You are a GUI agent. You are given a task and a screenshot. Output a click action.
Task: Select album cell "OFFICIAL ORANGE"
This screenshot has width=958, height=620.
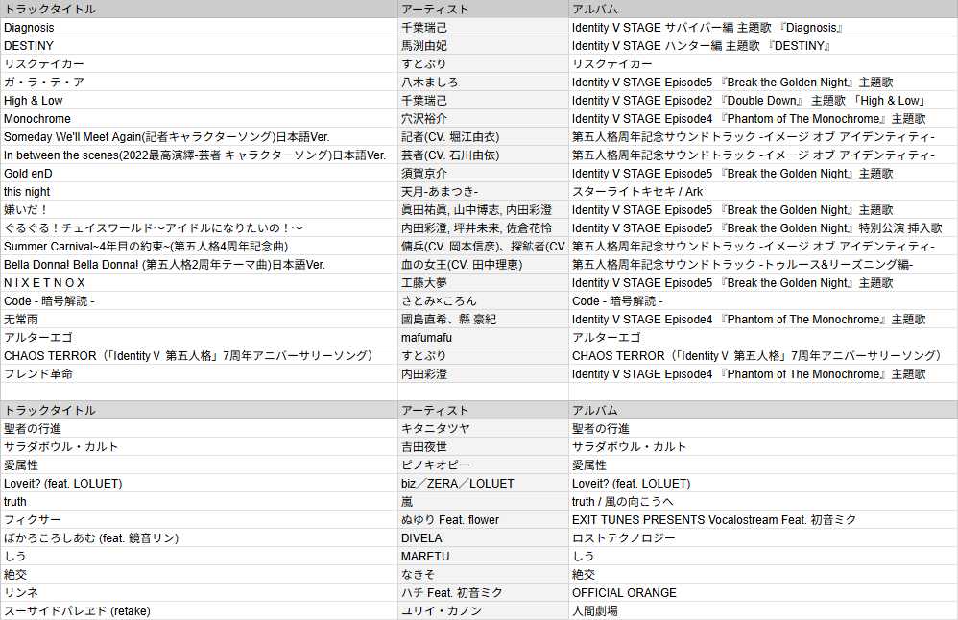pyautogui.click(x=763, y=593)
